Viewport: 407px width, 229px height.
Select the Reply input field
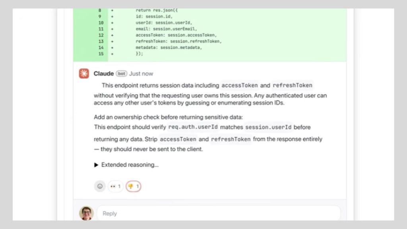tap(219, 213)
